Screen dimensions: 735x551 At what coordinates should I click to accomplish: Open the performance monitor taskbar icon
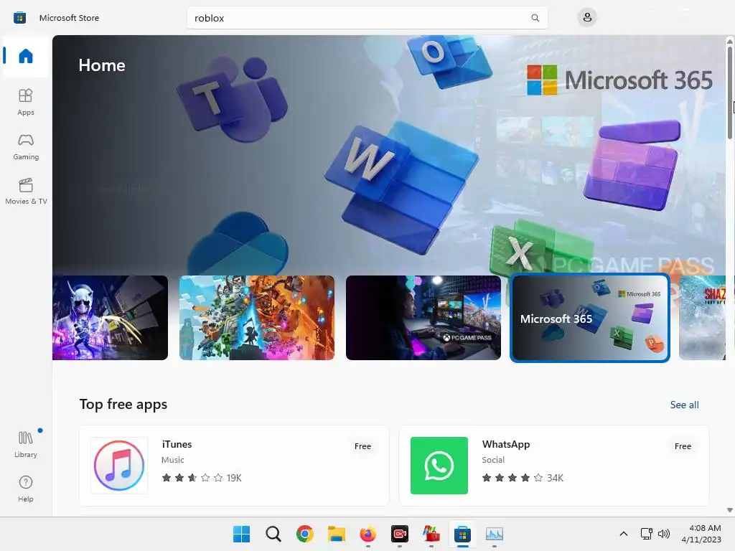point(495,534)
